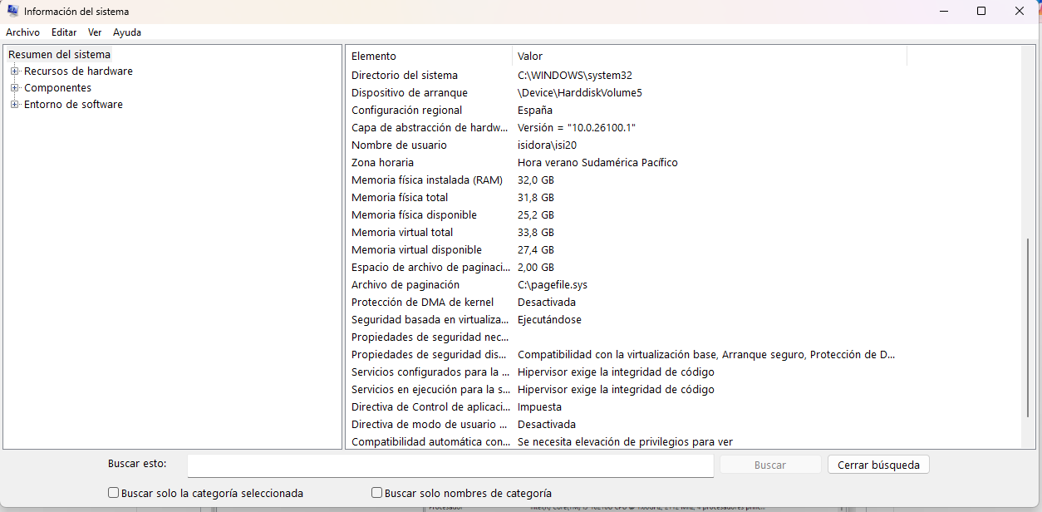Click the Versión = "10.0.26100.1" value
This screenshot has width=1042, height=512.
(x=577, y=127)
